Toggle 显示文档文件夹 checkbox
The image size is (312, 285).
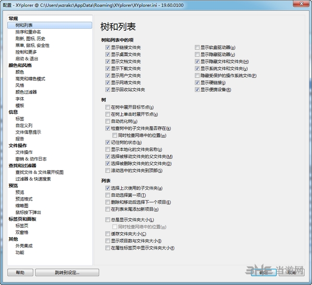click(108, 61)
